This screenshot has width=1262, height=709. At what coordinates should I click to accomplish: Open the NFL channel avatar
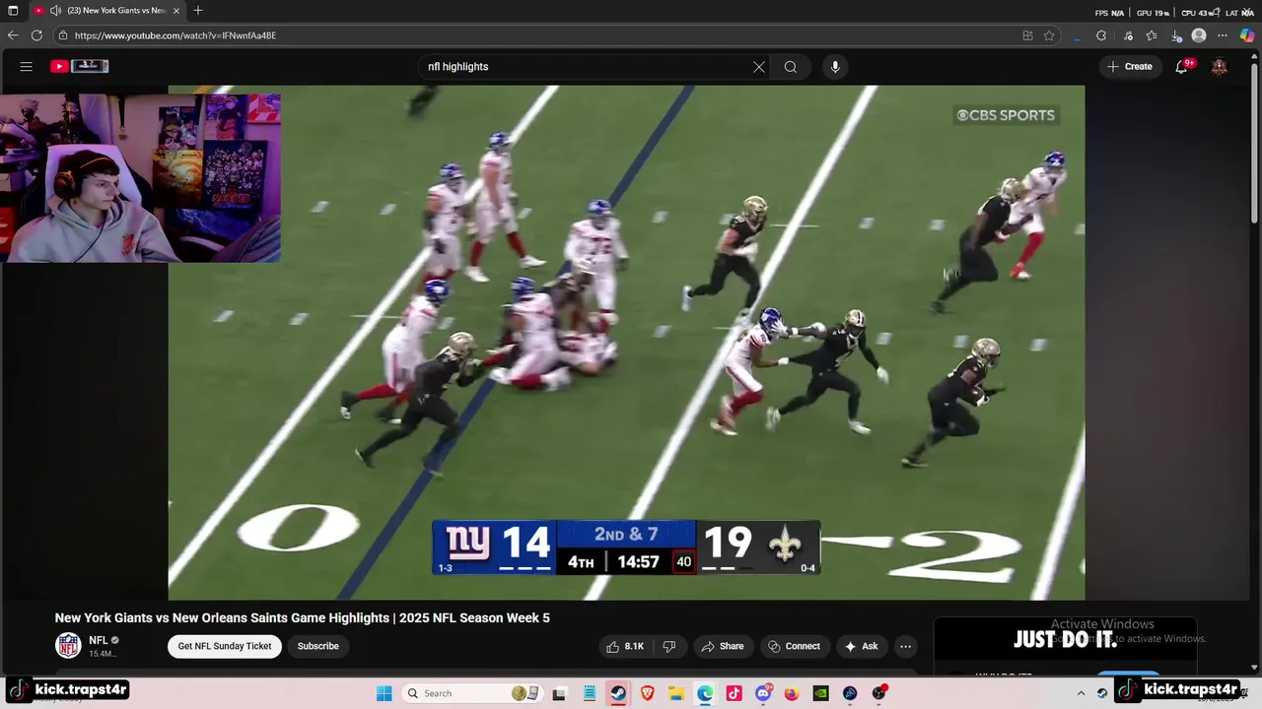[x=68, y=646]
